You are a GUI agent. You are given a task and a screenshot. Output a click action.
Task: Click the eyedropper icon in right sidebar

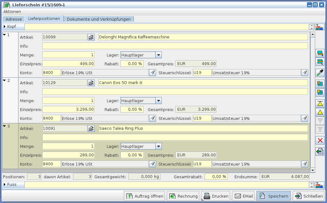click(x=320, y=72)
